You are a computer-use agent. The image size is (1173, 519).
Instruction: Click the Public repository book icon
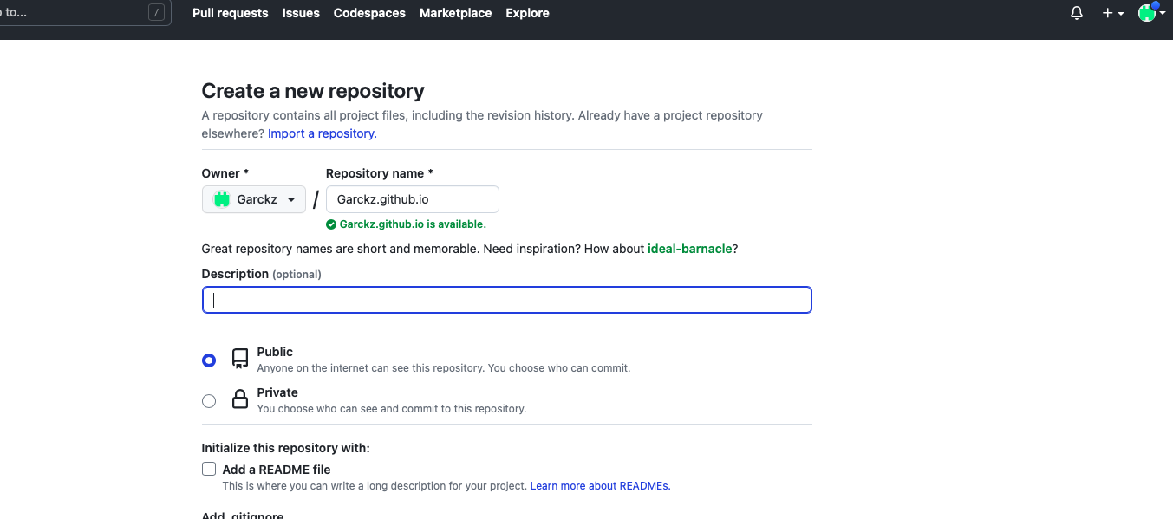[x=240, y=359]
